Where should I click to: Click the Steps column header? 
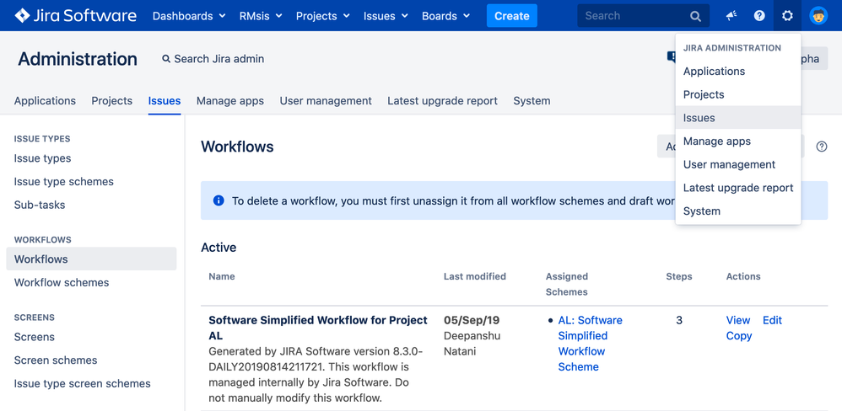pyautogui.click(x=679, y=276)
